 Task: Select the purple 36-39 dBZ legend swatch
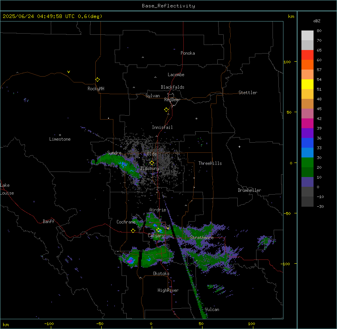[x=307, y=133]
